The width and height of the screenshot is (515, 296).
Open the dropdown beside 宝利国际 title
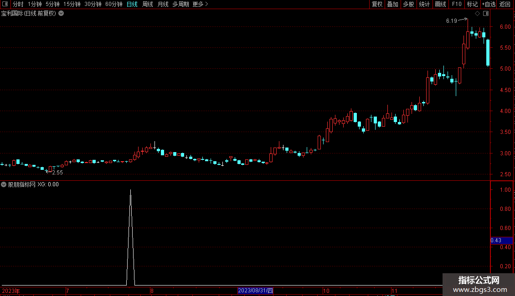pyautogui.click(x=61, y=14)
